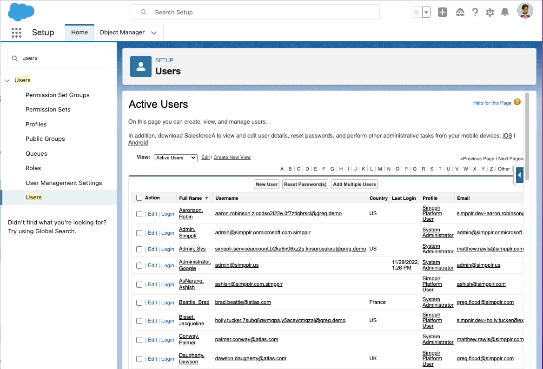The height and width of the screenshot is (369, 543).
Task: Check the Beattie, Brad row checkbox
Action: [x=139, y=303]
